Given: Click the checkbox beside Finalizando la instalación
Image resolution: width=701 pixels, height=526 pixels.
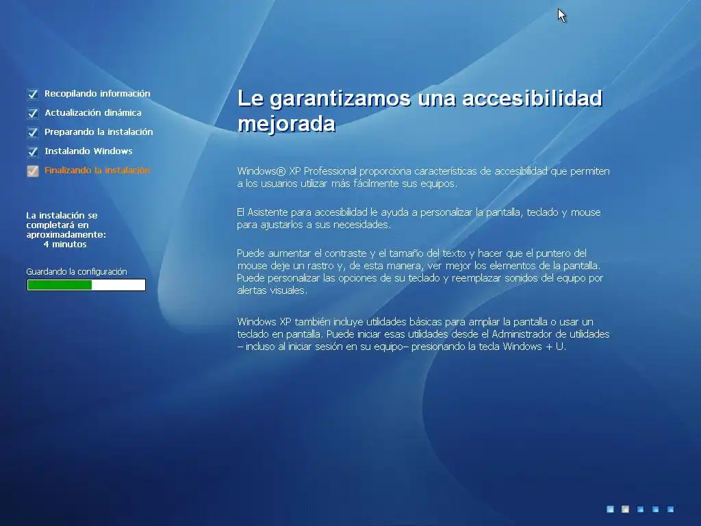Looking at the screenshot, I should [x=33, y=171].
